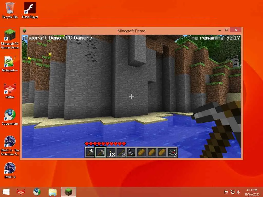Select the SWAT 4 - The Stetchkov shortcut
The width and height of the screenshot is (263, 197).
(10, 146)
